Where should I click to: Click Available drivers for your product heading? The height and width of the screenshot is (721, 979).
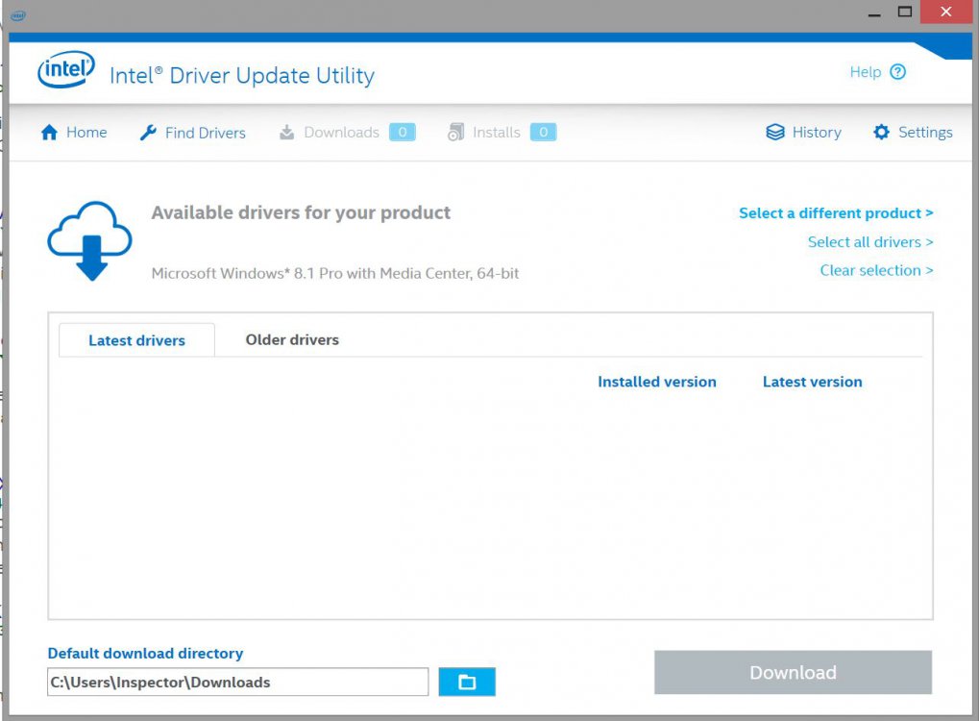301,213
